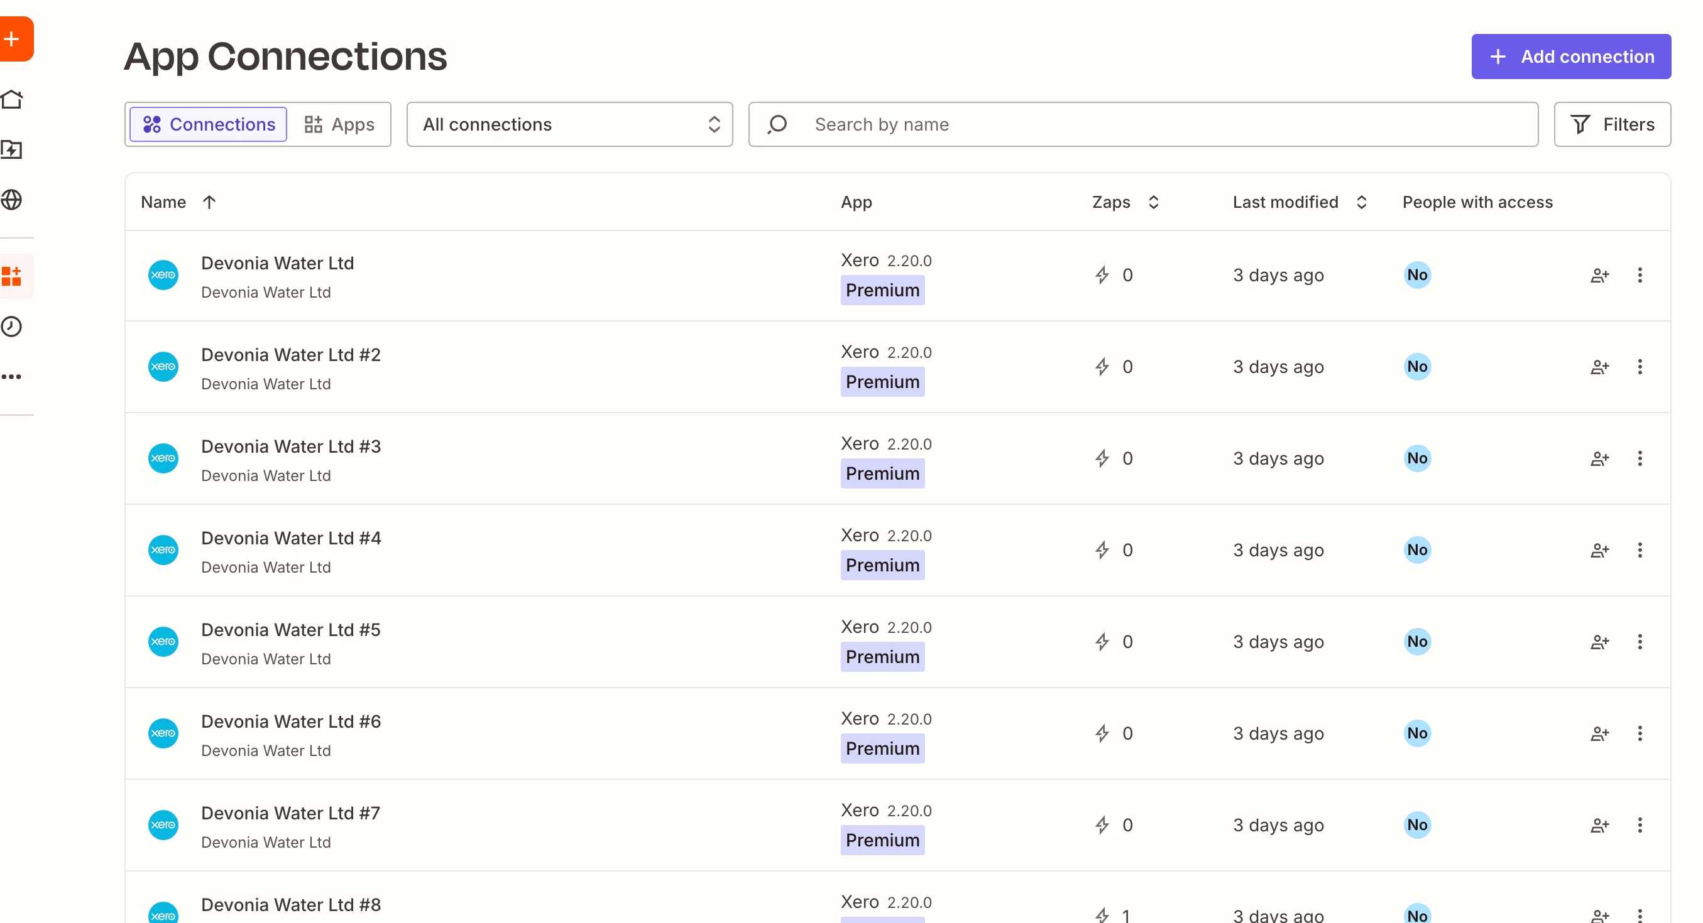
Task: Toggle Name column sort arrow
Action: [x=209, y=202]
